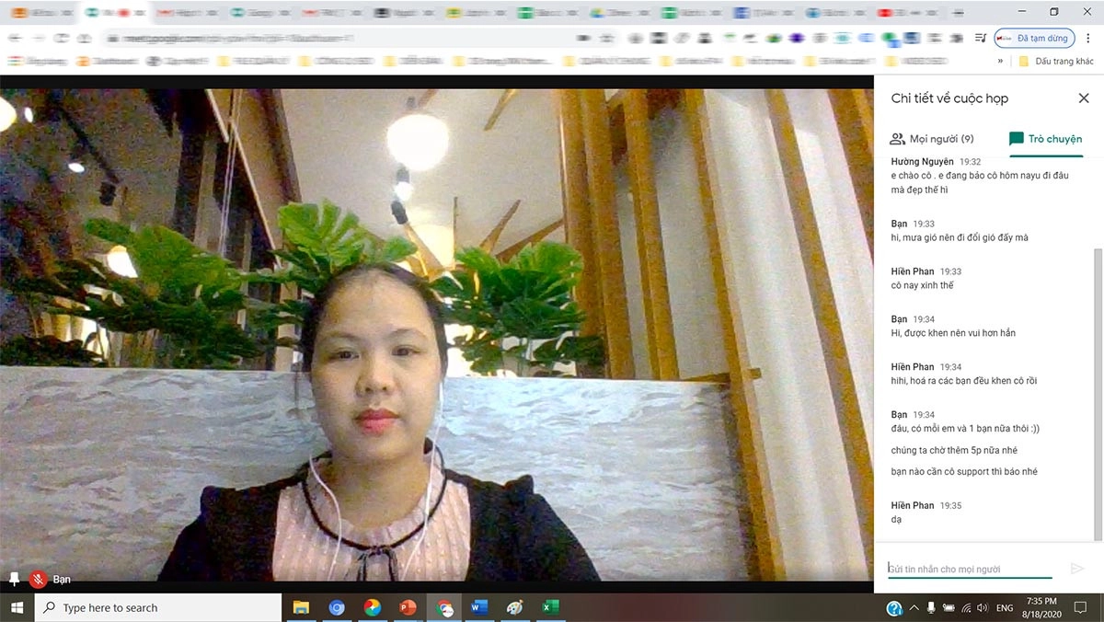
Task: Open Excel from the taskbar
Action: click(551, 607)
